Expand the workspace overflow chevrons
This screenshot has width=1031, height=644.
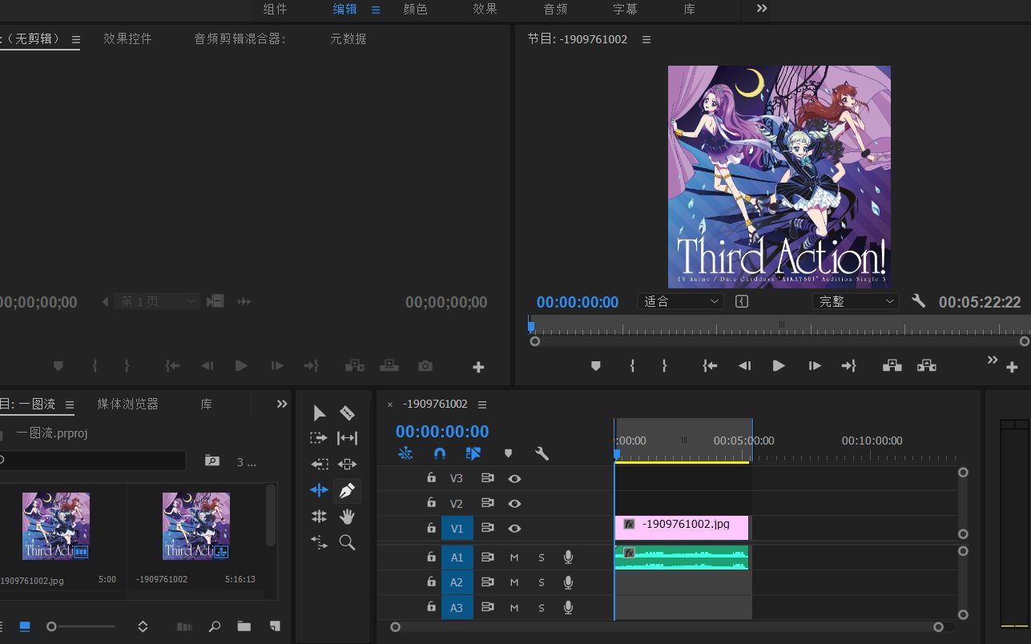pyautogui.click(x=762, y=8)
